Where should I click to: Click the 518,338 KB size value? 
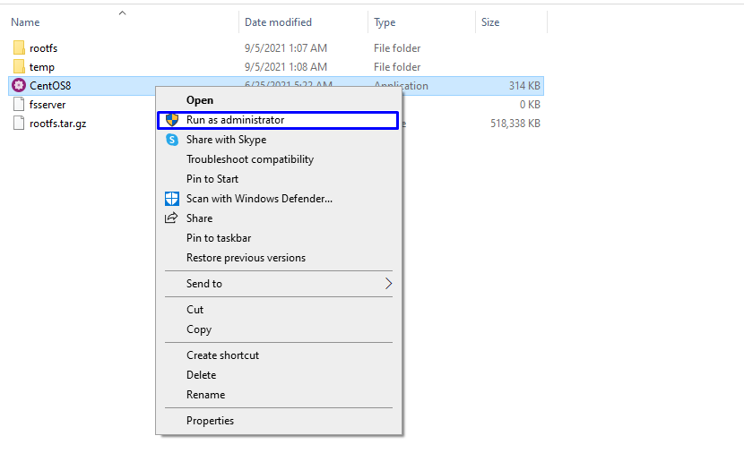[x=515, y=124]
